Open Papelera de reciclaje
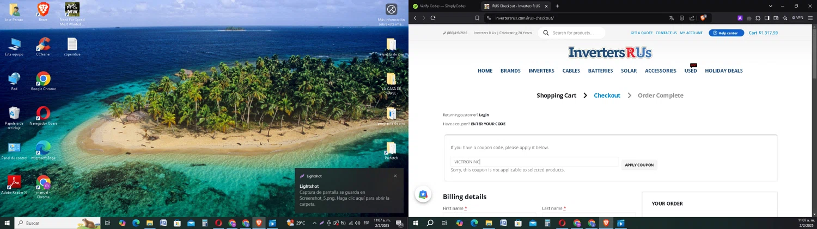 click(x=14, y=118)
